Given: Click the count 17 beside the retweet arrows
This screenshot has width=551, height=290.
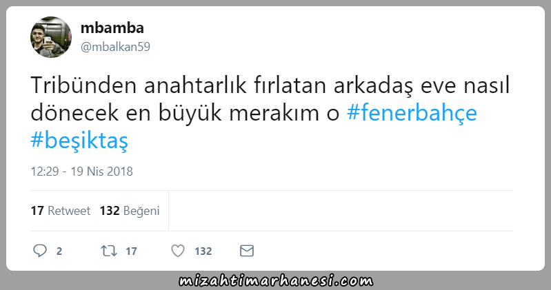Looking at the screenshot, I should (131, 251).
